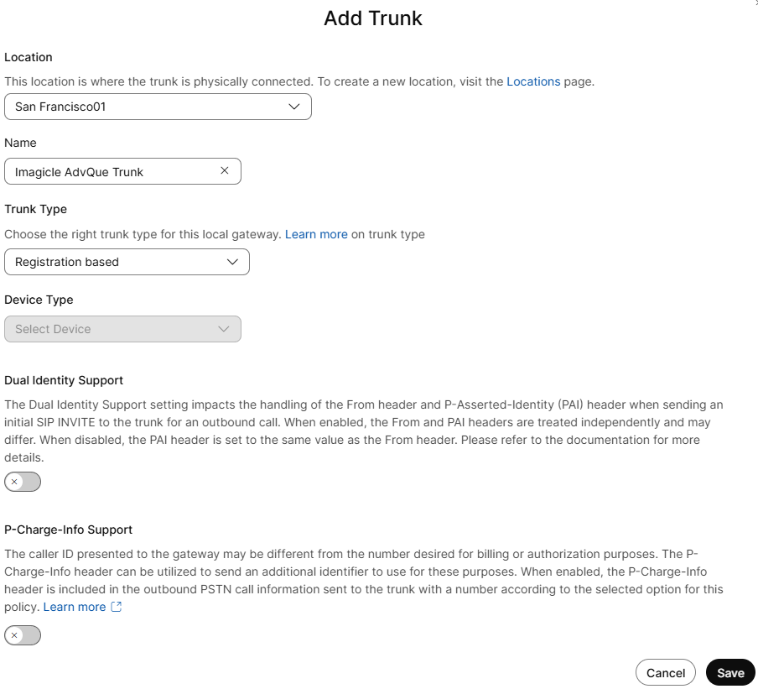758x689 pixels.
Task: Clear the Name field with X icon
Action: click(x=224, y=170)
